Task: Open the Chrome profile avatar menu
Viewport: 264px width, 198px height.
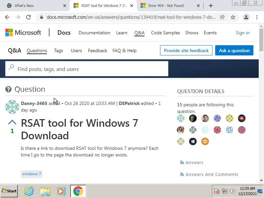Action: [x=246, y=17]
